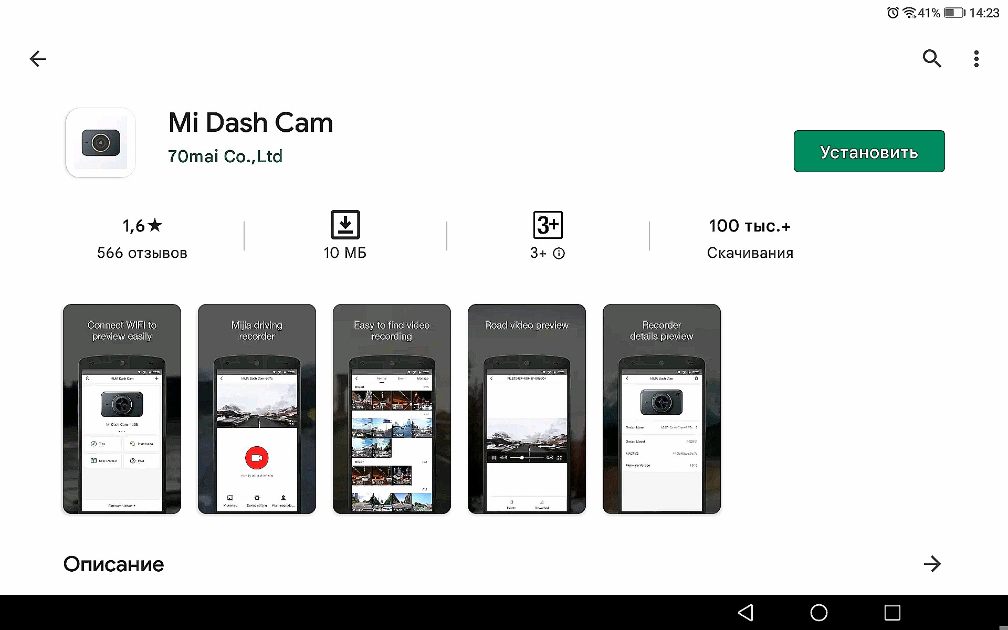Tap the 3+ age rating badge

tap(548, 225)
